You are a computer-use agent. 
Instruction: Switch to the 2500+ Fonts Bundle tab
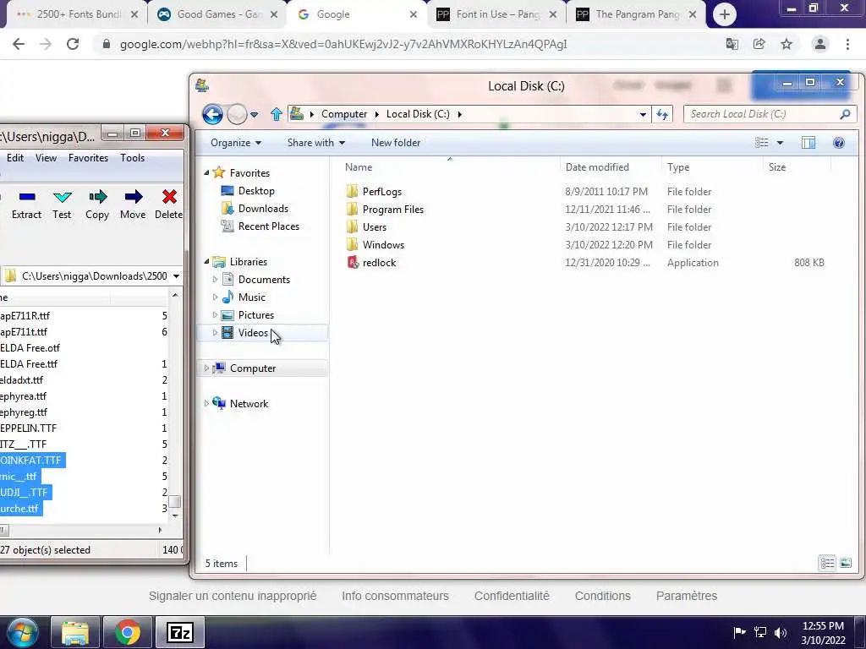click(x=75, y=14)
